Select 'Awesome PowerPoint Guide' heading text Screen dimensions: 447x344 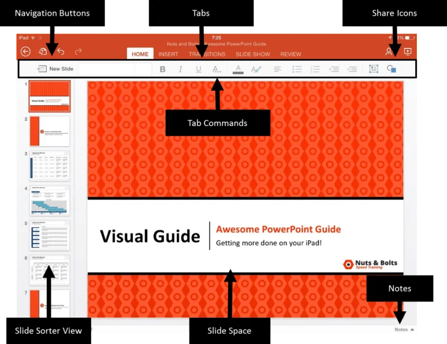[278, 229]
